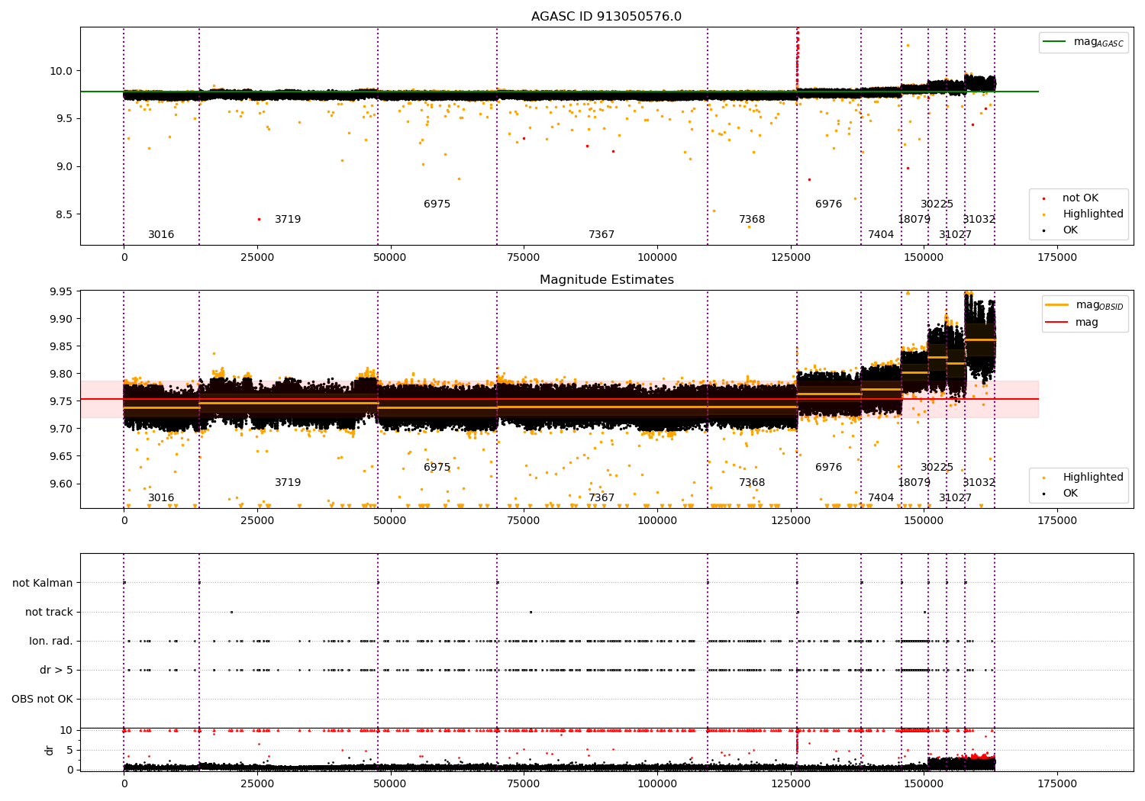Click obsid label 7367 in the Magnitude Estimates plot
This screenshot has width=1145, height=801.
coord(602,498)
